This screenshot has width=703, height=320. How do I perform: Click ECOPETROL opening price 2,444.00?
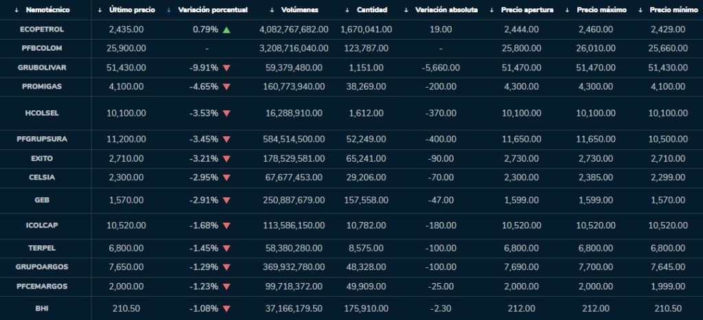coord(522,29)
